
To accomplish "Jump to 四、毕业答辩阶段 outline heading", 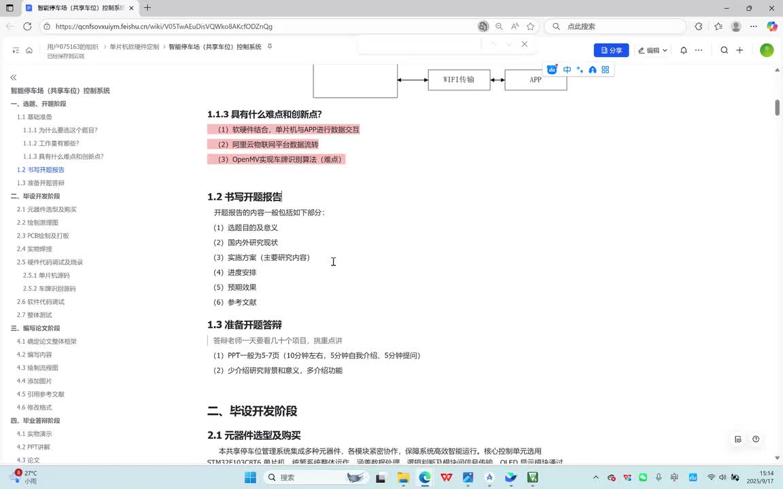I will pos(35,420).
